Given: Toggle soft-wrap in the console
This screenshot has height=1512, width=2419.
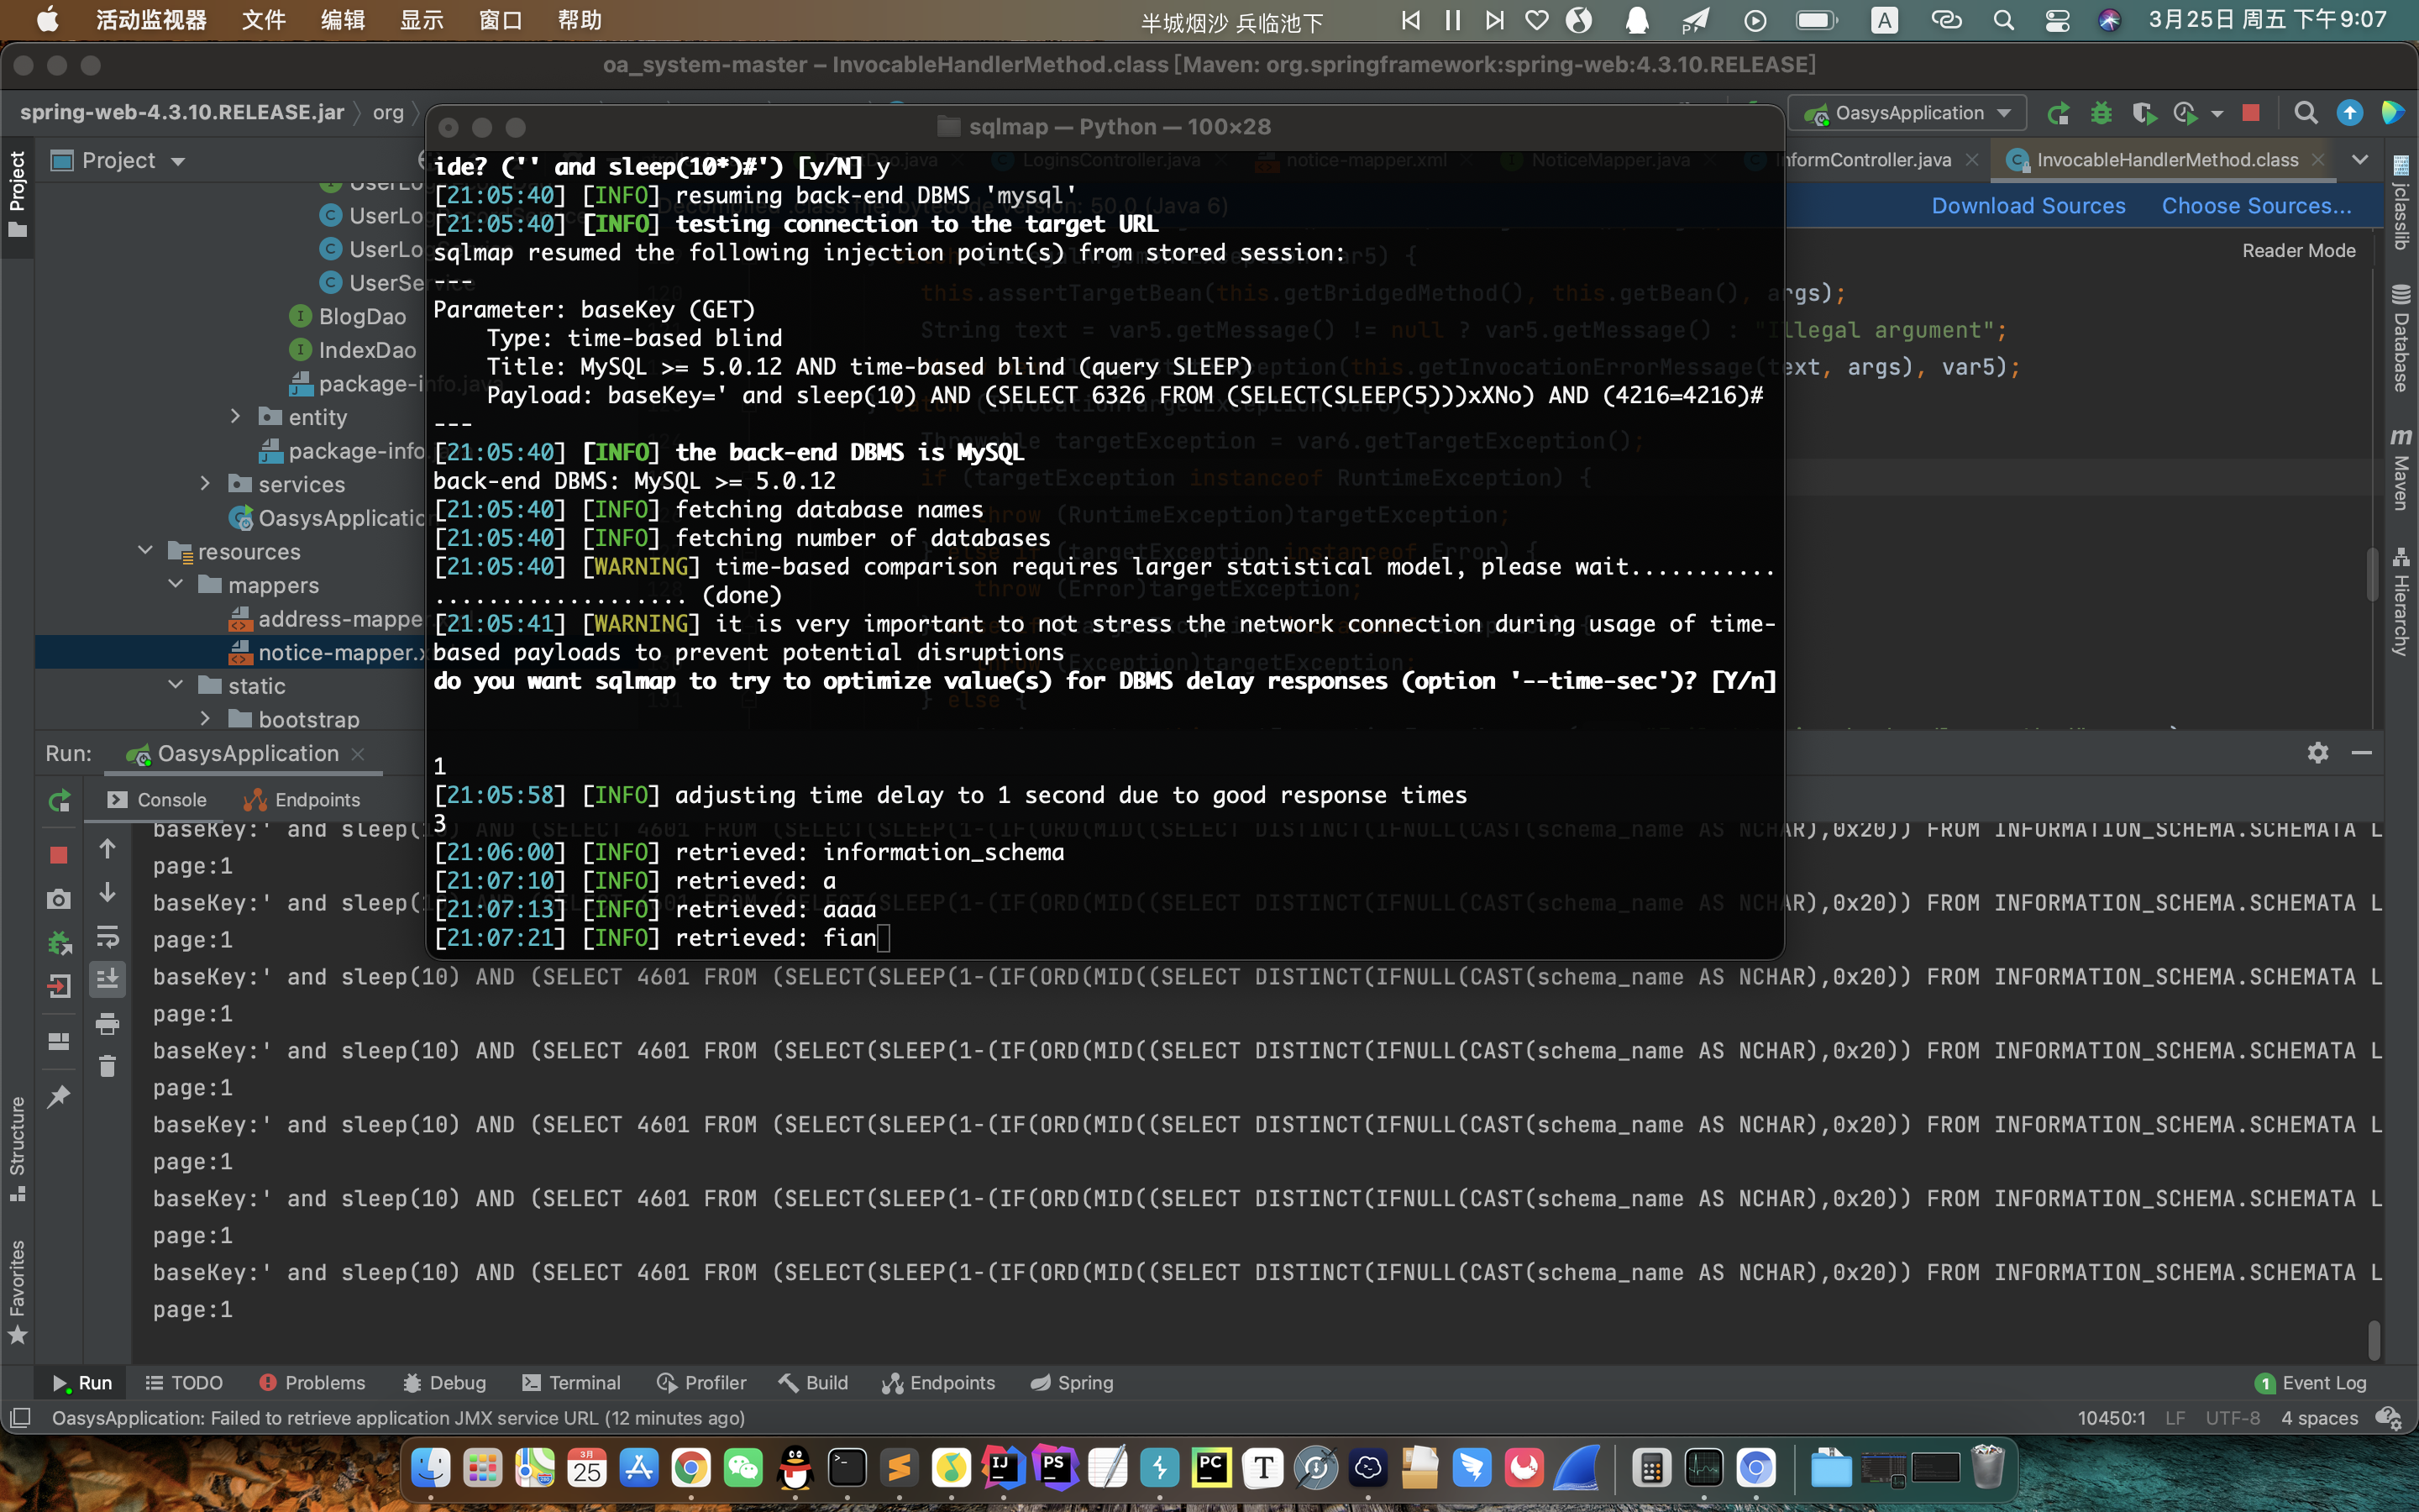Looking at the screenshot, I should [107, 937].
